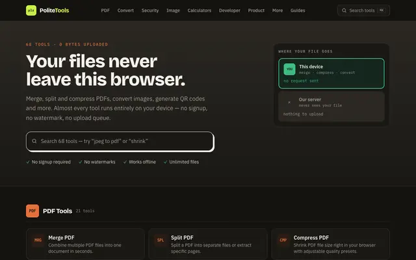Click the SPL icon on Split PDF card
Image resolution: width=416 pixels, height=260 pixels.
click(161, 240)
